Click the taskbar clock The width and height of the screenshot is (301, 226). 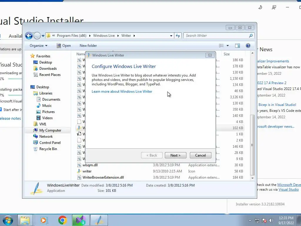pyautogui.click(x=286, y=220)
